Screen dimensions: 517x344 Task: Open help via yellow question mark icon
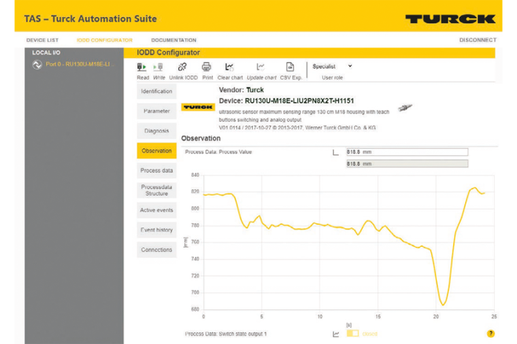tap(490, 334)
